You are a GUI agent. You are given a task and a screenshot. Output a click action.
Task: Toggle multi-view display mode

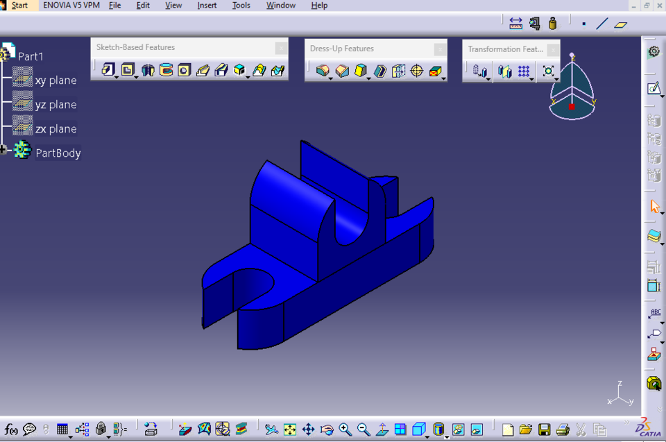(x=400, y=429)
